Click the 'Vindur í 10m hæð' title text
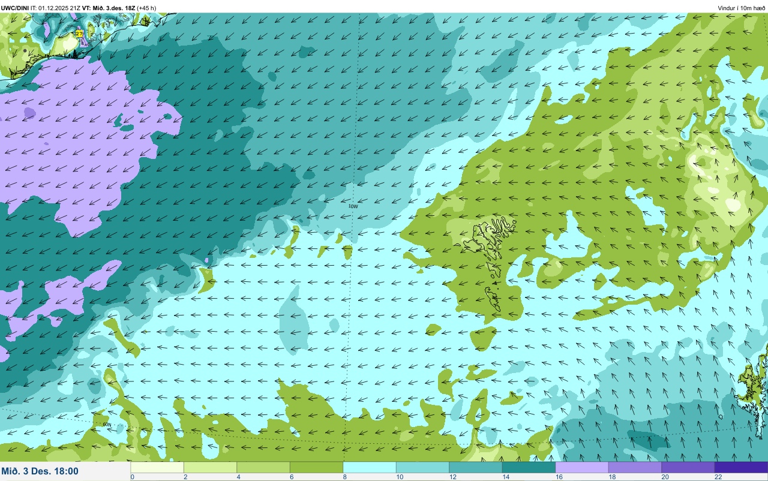Screen dimensions: 768x481 (742, 8)
